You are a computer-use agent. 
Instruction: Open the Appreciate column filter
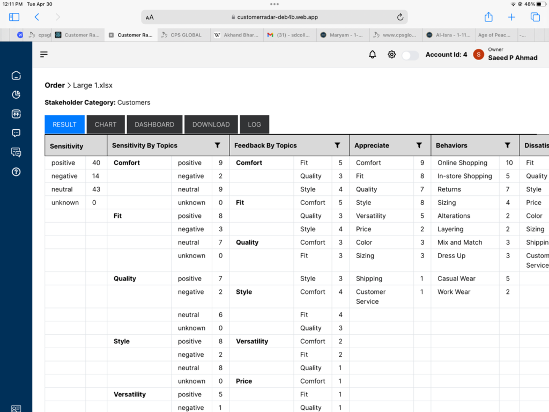click(419, 145)
